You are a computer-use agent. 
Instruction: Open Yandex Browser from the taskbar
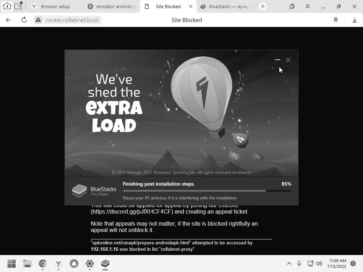[x=58, y=263]
